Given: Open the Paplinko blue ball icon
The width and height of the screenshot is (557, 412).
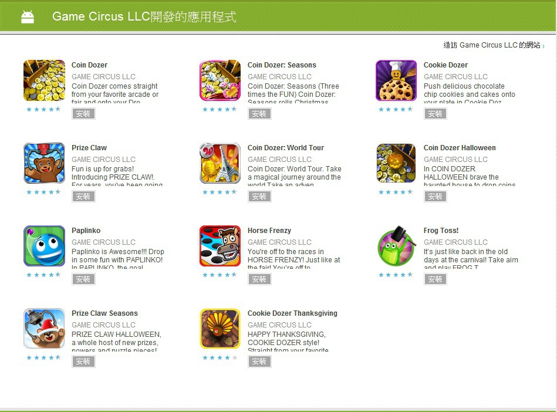Looking at the screenshot, I should [x=45, y=246].
